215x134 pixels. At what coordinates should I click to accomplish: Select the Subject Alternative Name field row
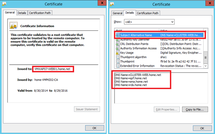click(159, 35)
